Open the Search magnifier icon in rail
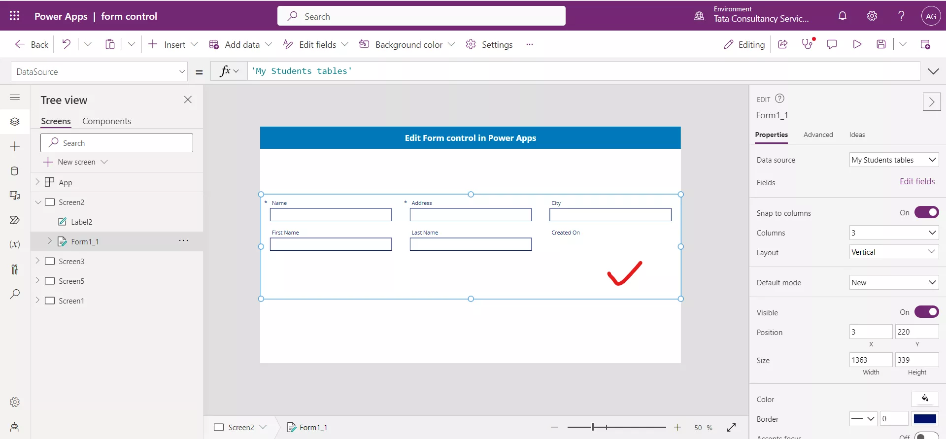 [15, 294]
